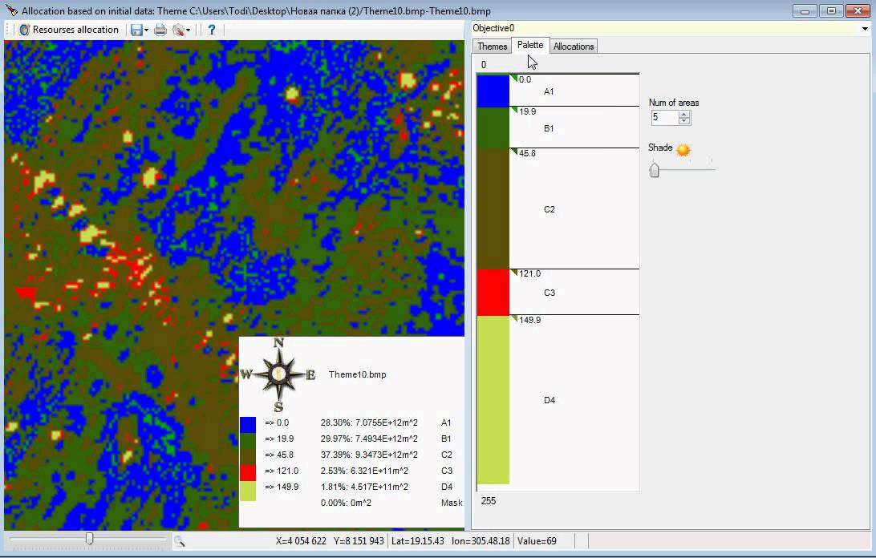
Task: Click the 255 maximum value label
Action: [x=489, y=500]
